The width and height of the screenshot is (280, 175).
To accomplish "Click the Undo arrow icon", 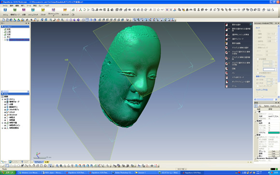I will [x=28, y=20].
